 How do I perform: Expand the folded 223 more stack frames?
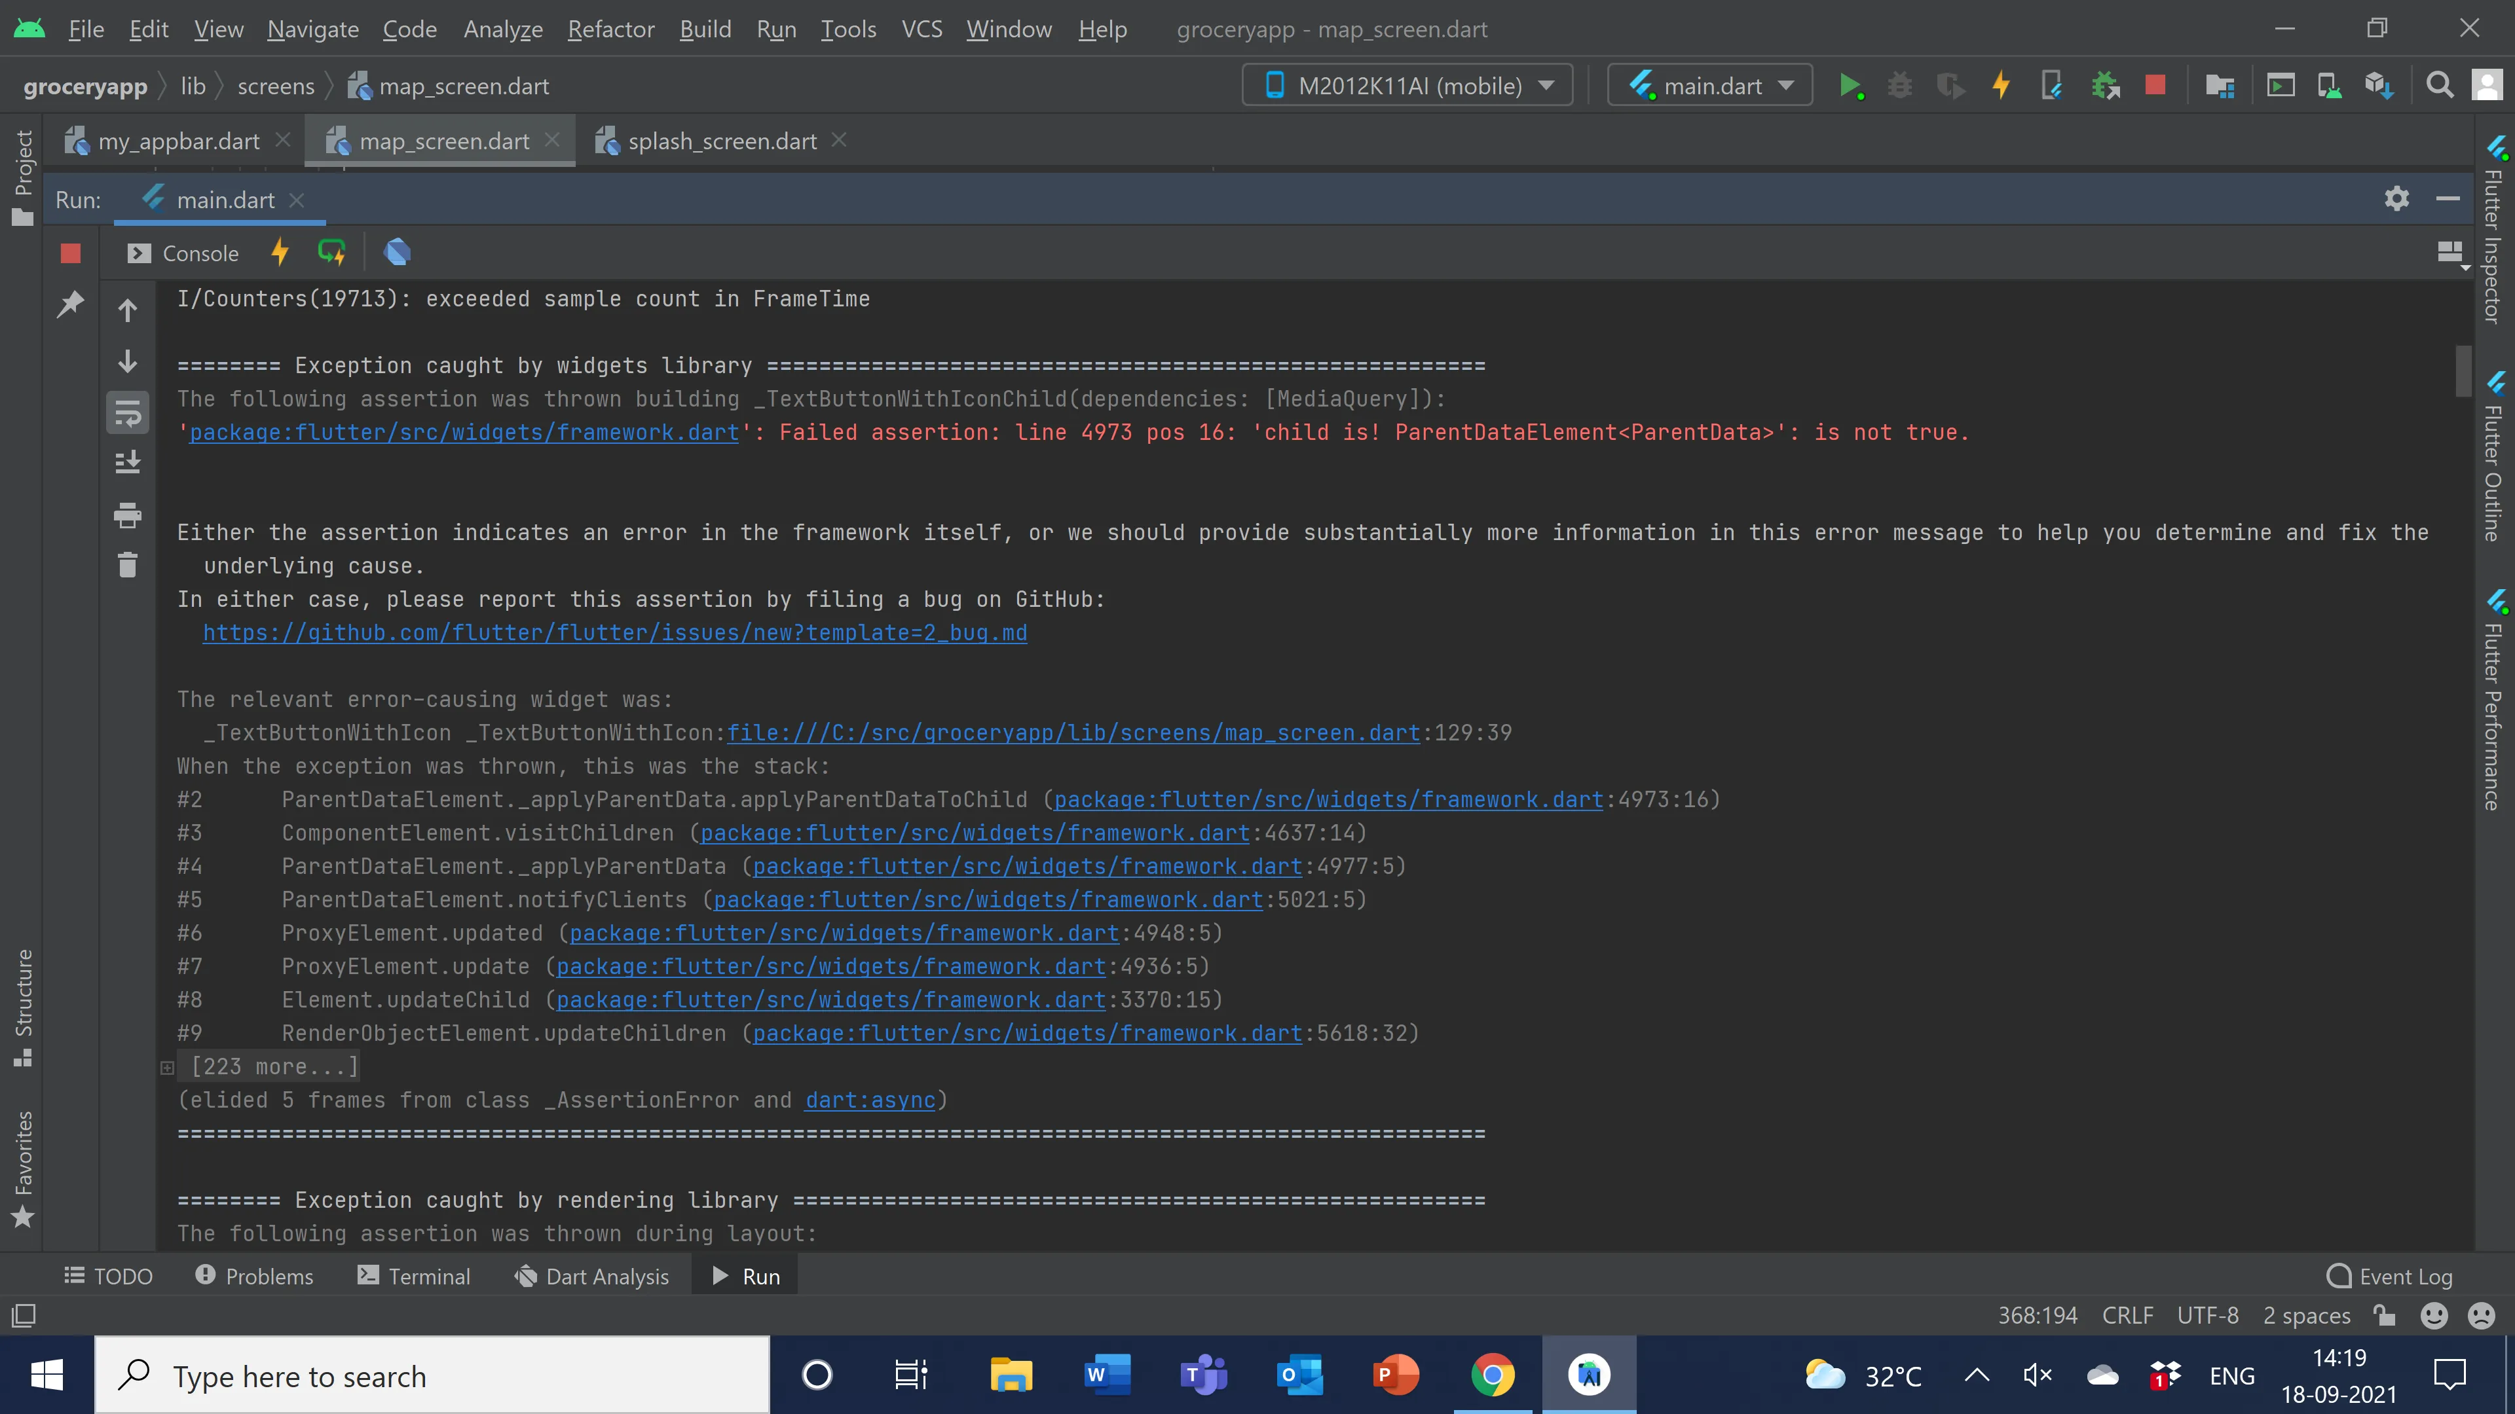pos(168,1068)
